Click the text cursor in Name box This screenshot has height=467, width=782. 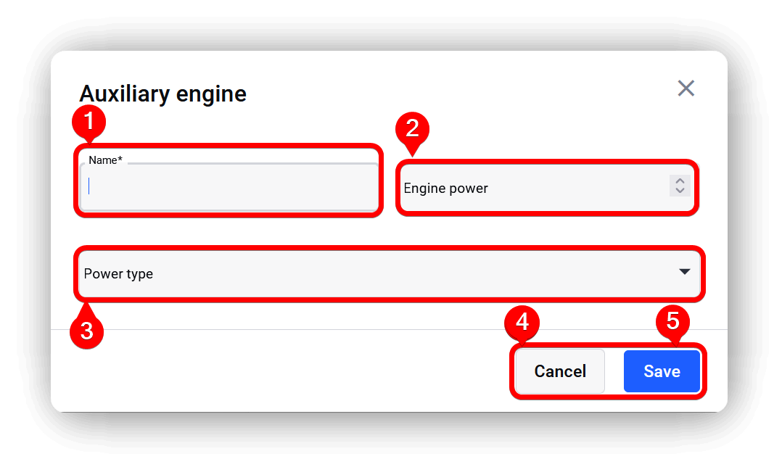[89, 186]
